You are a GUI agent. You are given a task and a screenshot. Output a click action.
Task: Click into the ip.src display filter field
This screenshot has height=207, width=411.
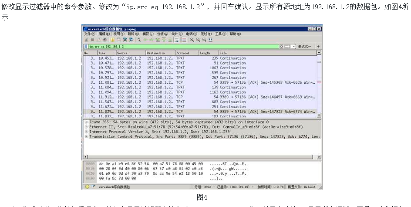coord(183,47)
